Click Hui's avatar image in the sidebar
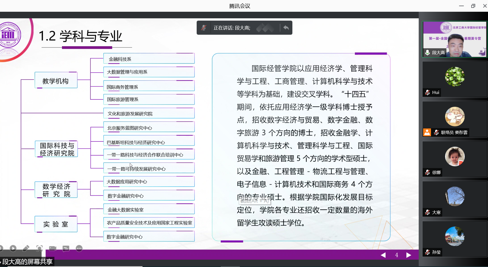Image resolution: width=488 pixels, height=267 pixels. click(x=455, y=76)
